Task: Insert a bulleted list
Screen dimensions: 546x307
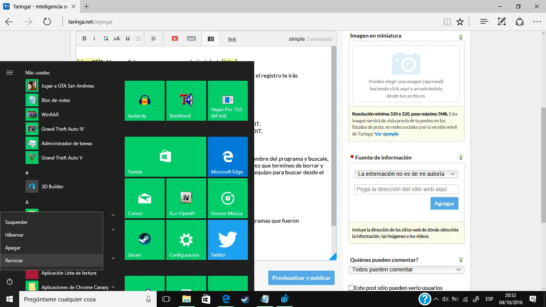Action: [x=138, y=39]
